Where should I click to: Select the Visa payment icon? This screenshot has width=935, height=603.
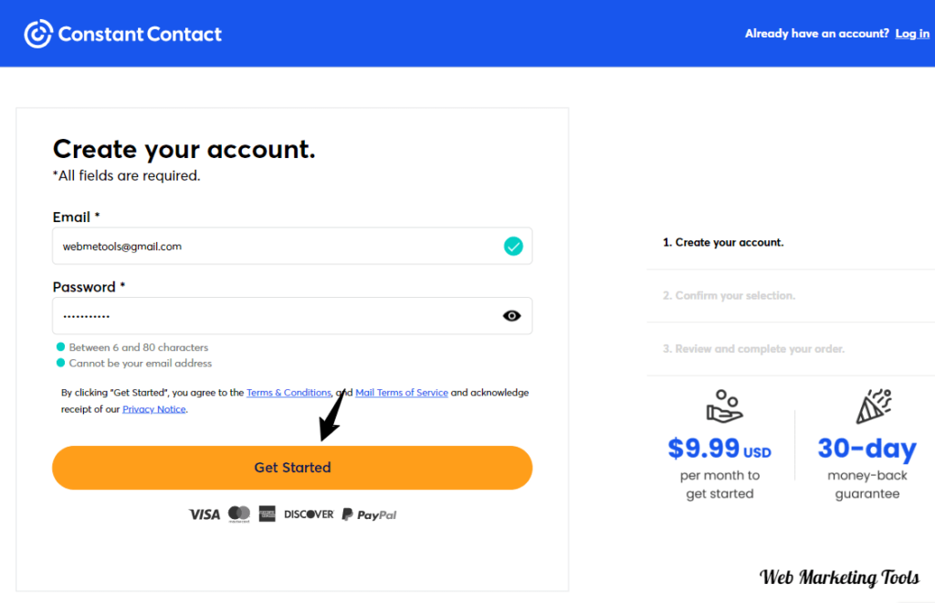click(x=204, y=513)
